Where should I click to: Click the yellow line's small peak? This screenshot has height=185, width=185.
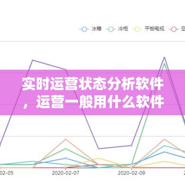98,158
